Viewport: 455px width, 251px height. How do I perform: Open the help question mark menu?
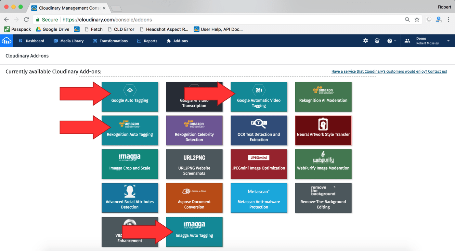point(391,41)
